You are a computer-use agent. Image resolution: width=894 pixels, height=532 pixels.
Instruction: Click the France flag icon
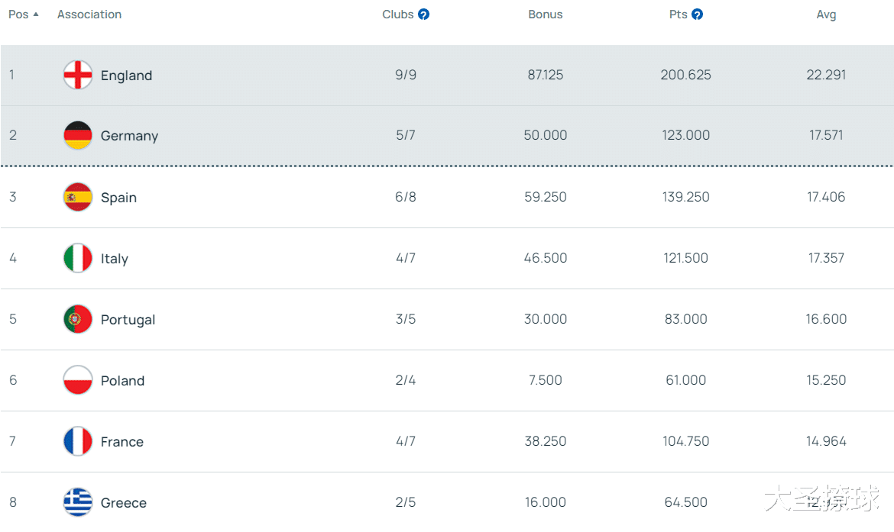[78, 441]
